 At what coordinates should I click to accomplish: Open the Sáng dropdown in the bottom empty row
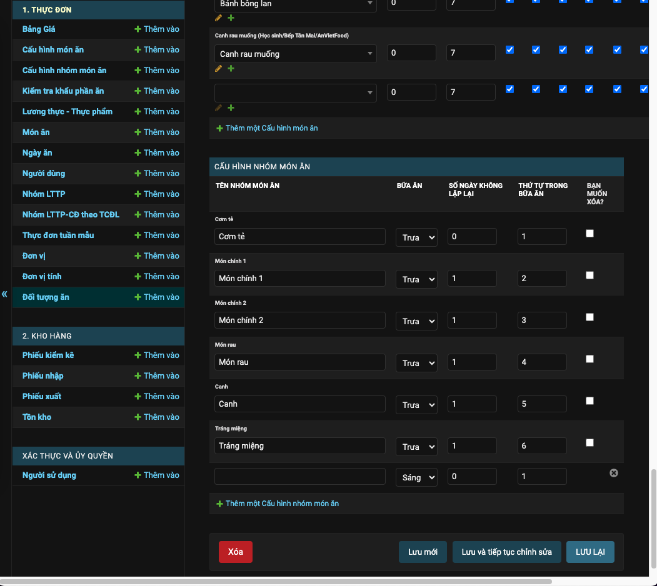click(x=416, y=477)
